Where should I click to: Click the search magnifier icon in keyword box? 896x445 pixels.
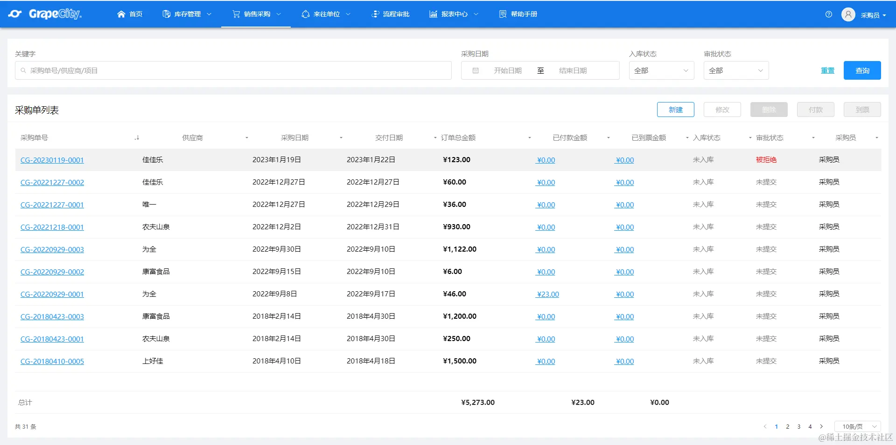[23, 71]
